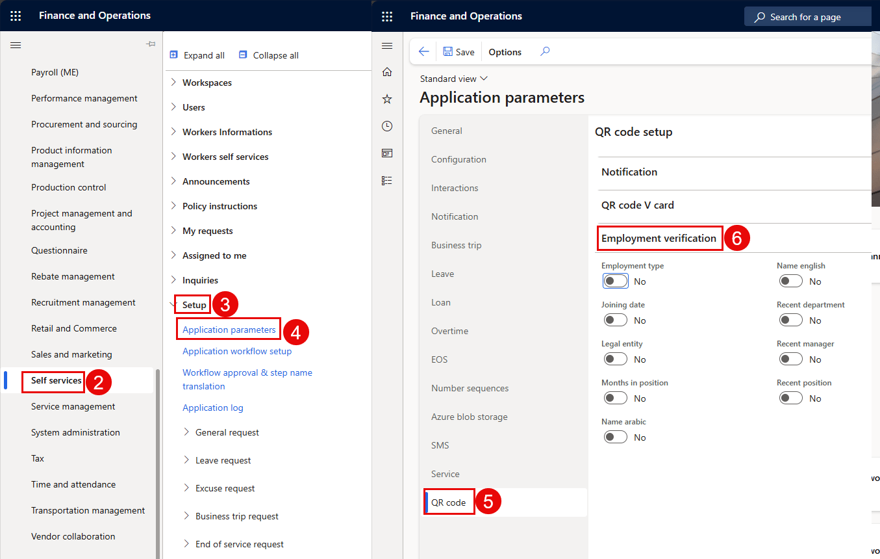Screen dimensions: 880x559
Task: Click module list vertical scrollbar
Action: pos(158,465)
